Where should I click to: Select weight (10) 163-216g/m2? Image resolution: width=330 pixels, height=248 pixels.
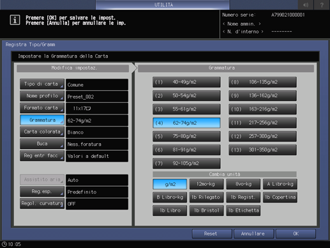click(262, 109)
